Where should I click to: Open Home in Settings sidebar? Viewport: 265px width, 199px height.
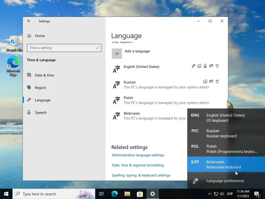point(36,36)
